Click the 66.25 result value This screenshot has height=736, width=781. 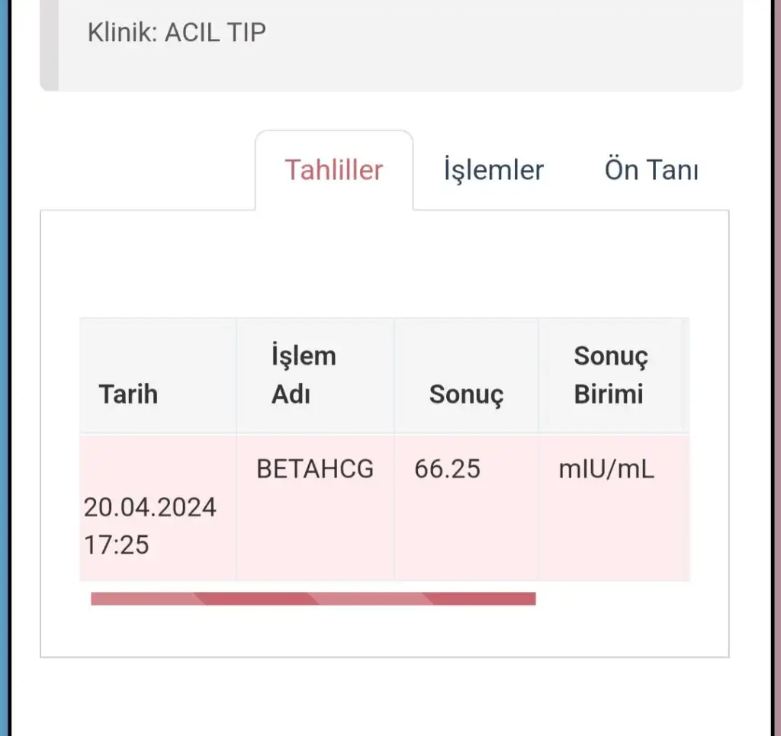pyautogui.click(x=448, y=469)
